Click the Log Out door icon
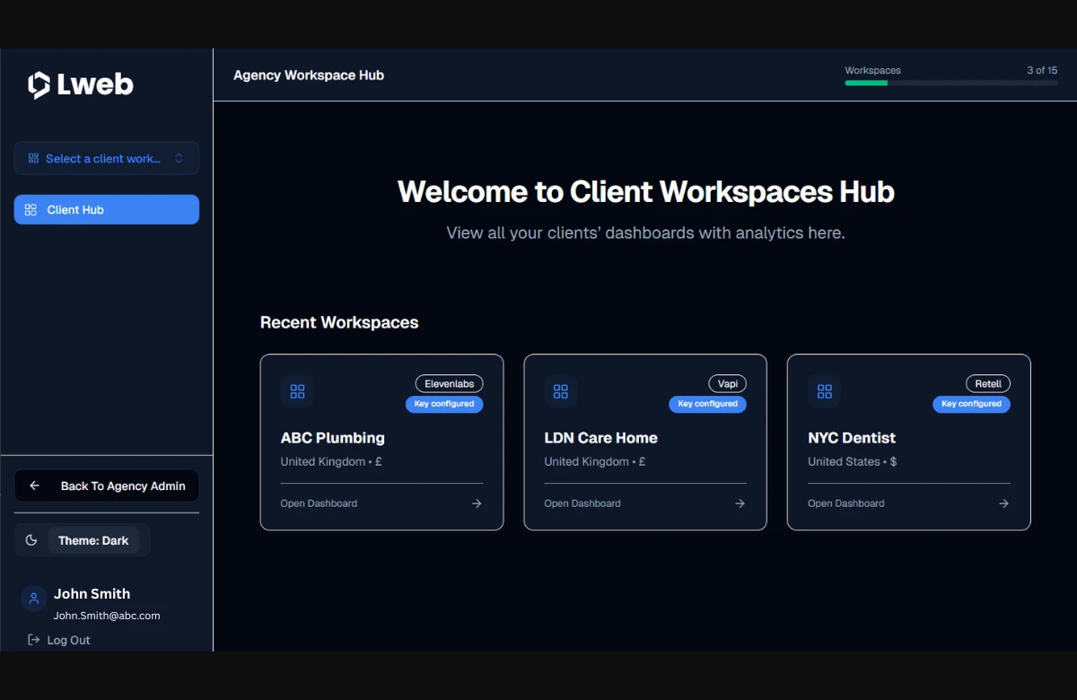 coord(33,640)
